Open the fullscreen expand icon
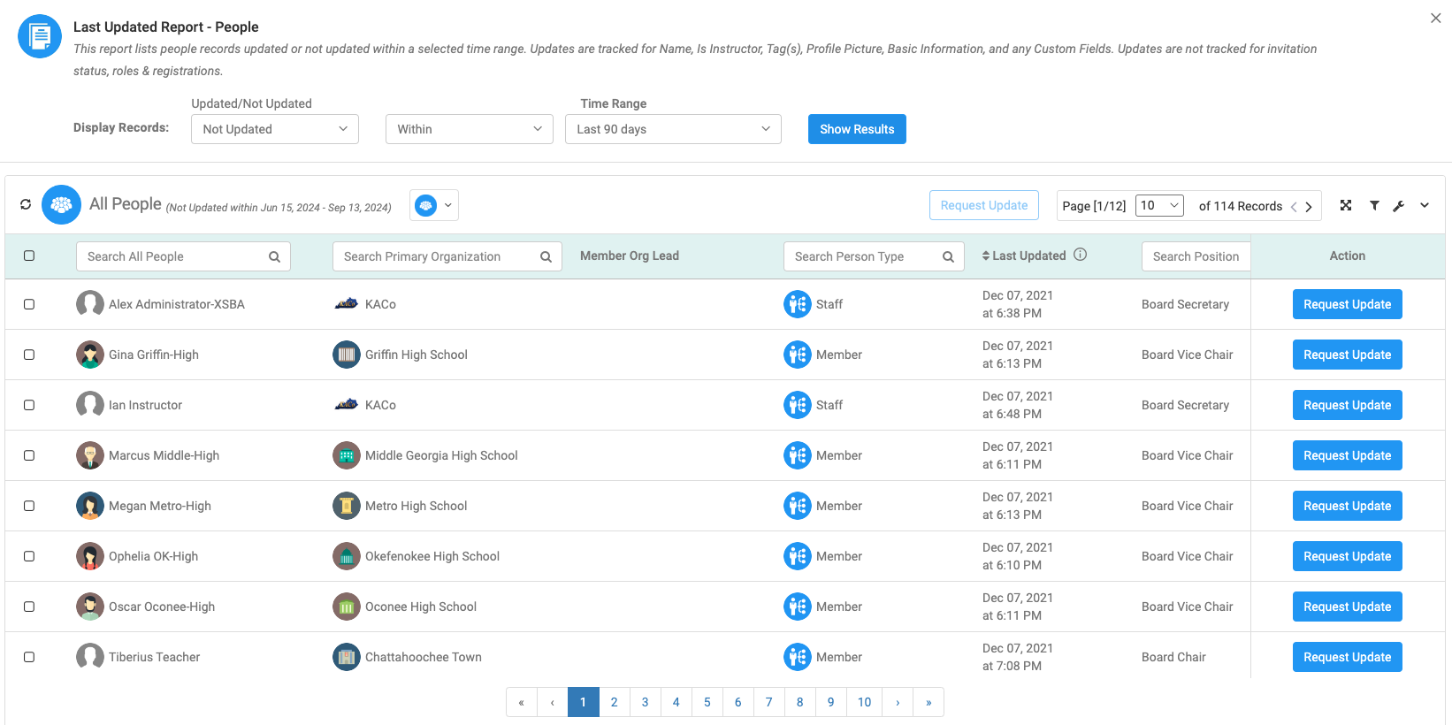This screenshot has width=1452, height=725. pos(1346,205)
